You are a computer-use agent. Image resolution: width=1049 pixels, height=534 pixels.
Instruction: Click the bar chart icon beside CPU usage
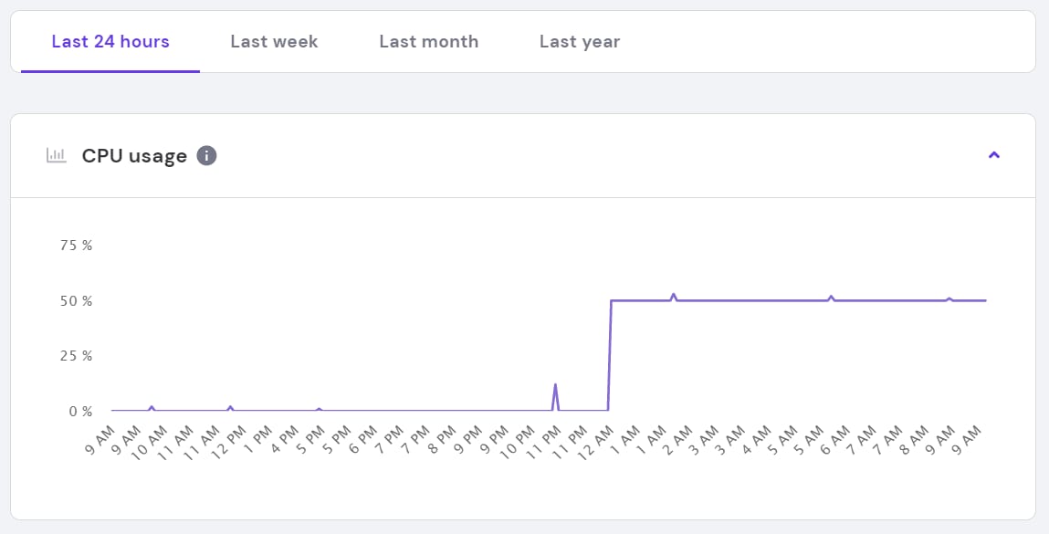(x=57, y=155)
